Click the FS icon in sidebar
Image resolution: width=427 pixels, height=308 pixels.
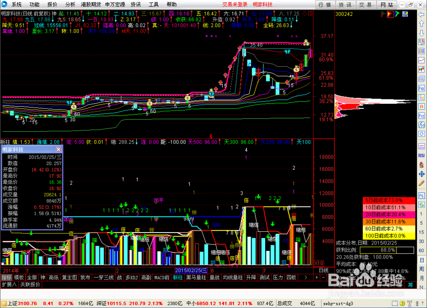click(421, 196)
